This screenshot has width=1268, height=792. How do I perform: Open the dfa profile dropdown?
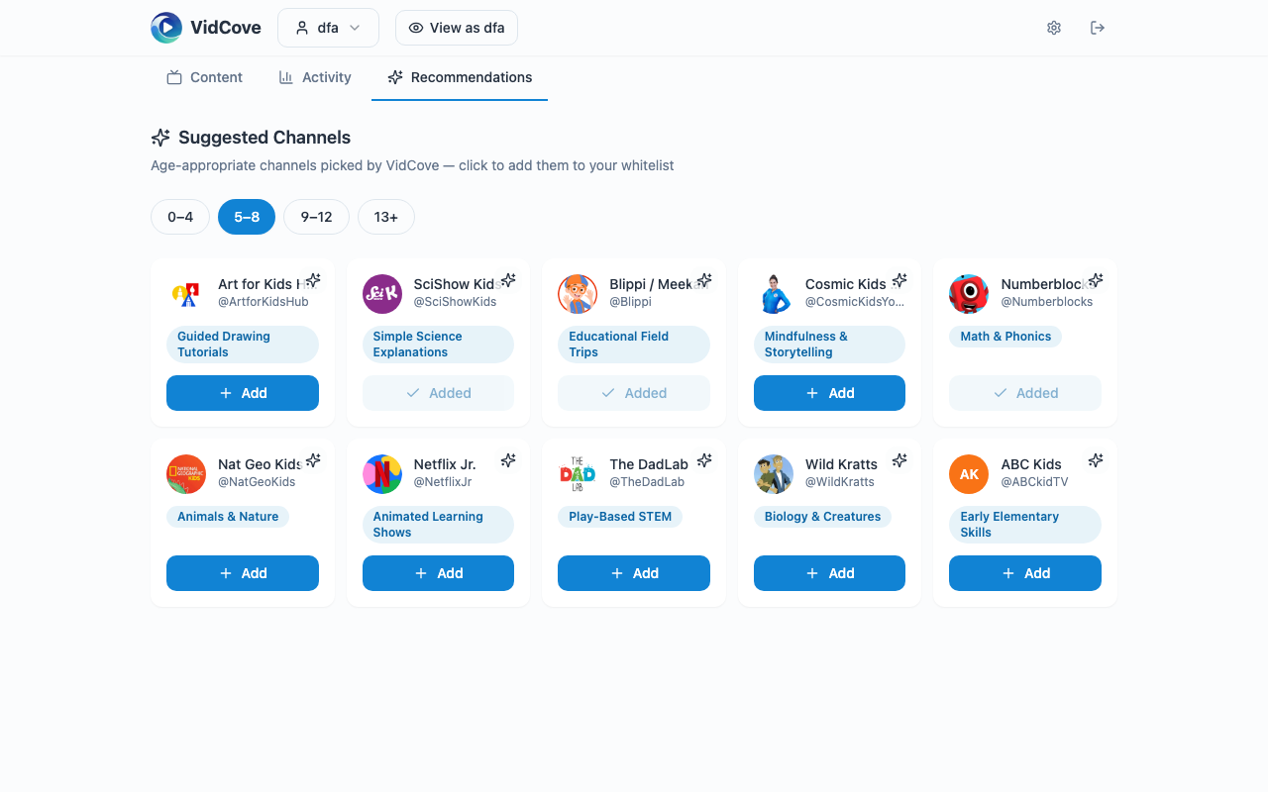tap(328, 28)
